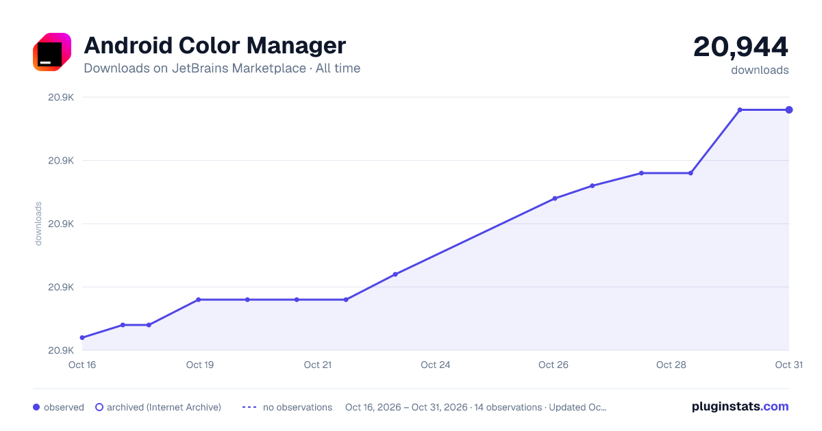Click the 20,944 downloads total
The width and height of the screenshot is (822, 431).
coord(740,47)
